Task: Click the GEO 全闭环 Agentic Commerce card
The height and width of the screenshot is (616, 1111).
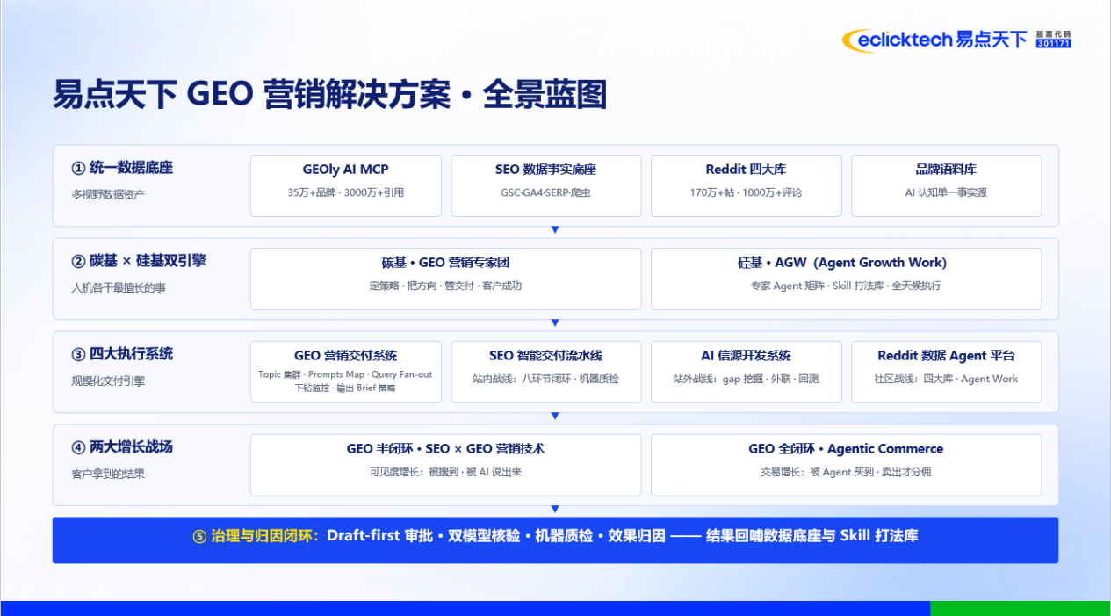Action: [847, 465]
